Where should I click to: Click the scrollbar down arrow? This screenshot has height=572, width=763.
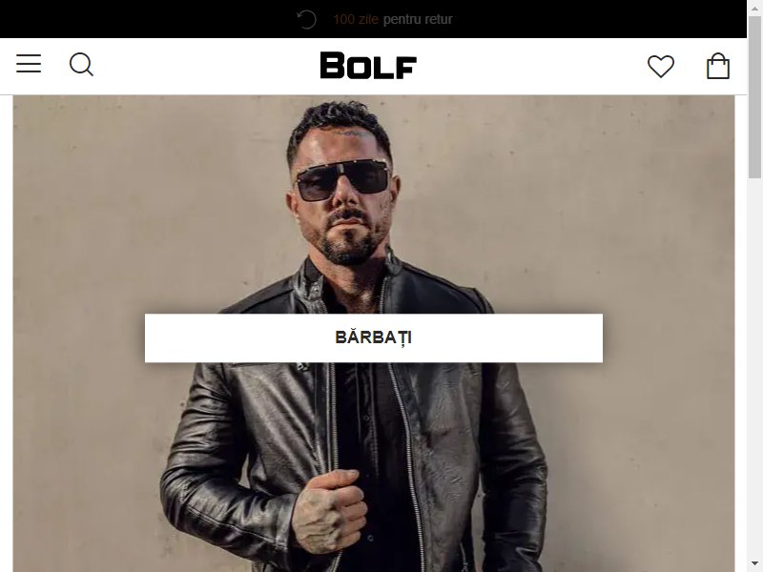pos(754,565)
